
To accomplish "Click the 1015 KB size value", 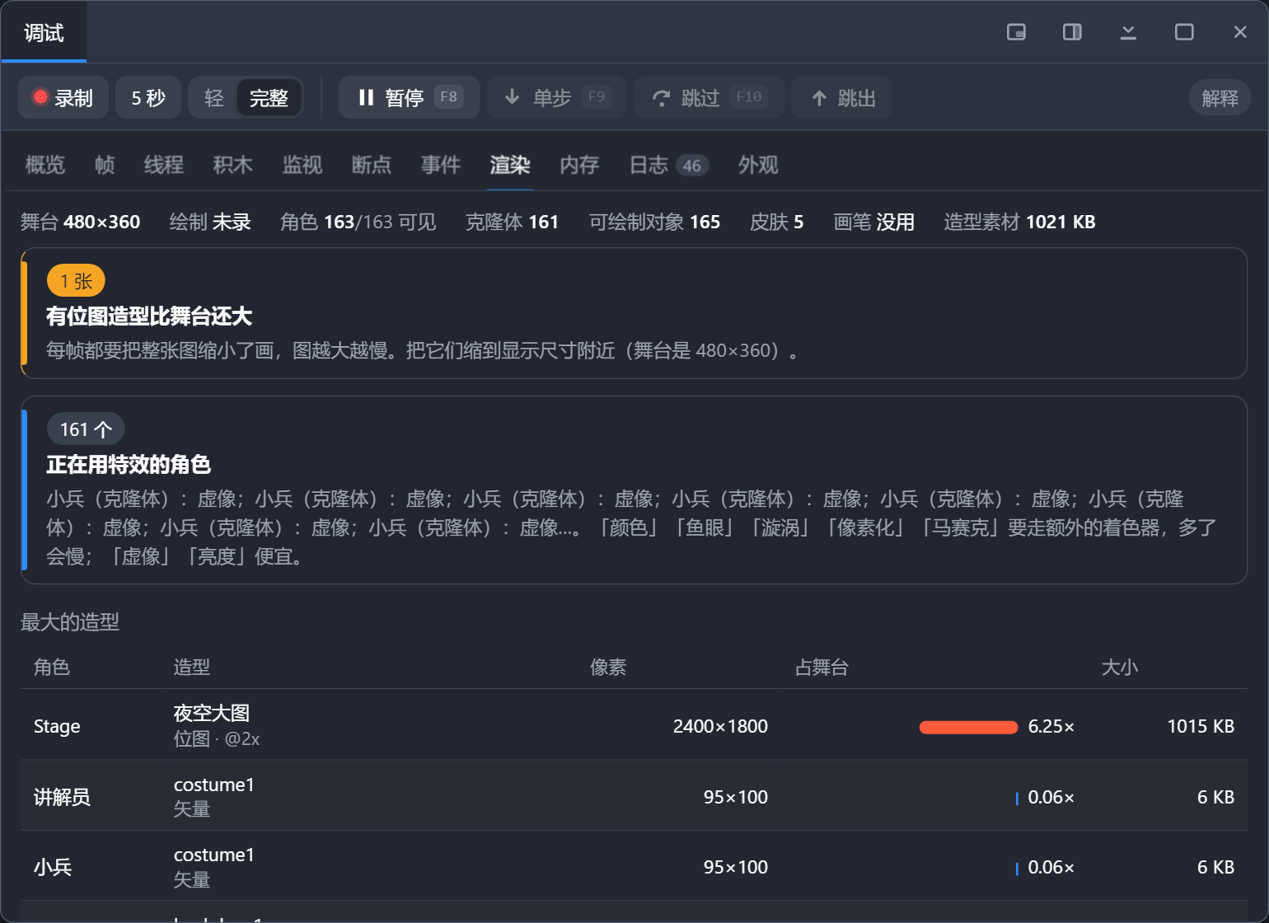I will click(1201, 726).
